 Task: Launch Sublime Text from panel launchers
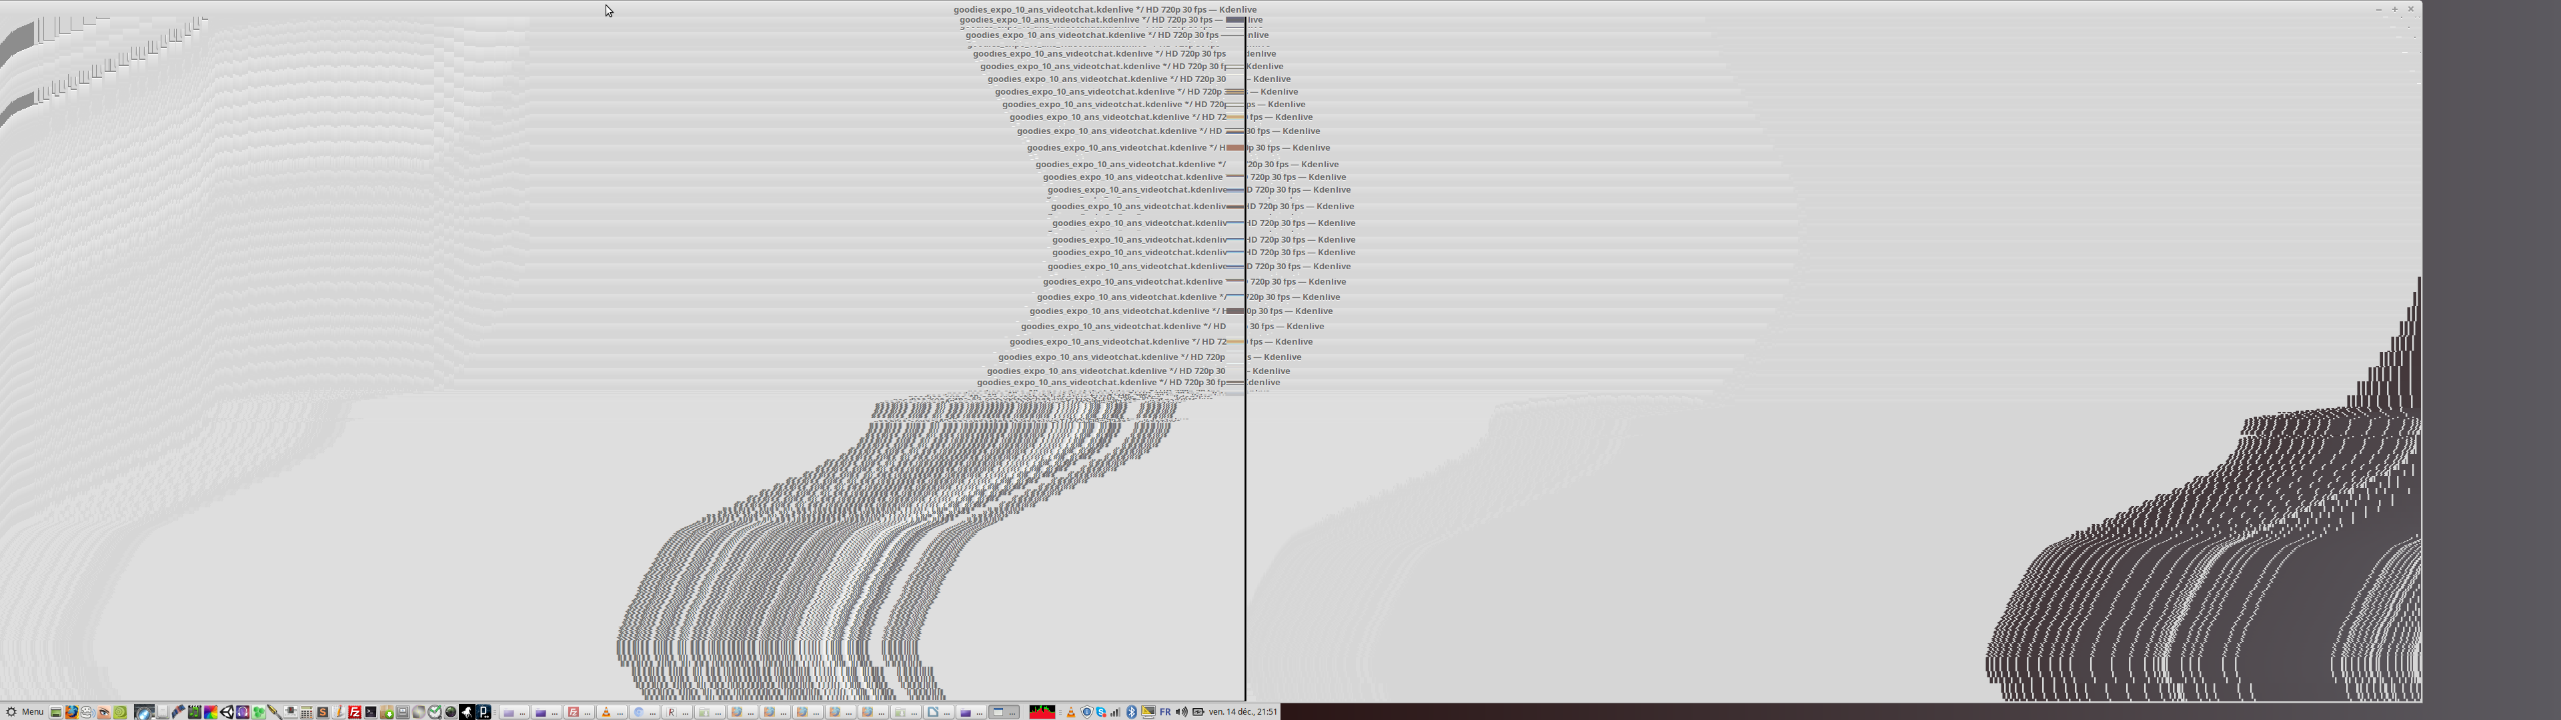[x=322, y=712]
